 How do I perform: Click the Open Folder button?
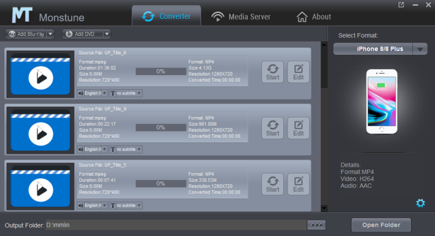point(381,225)
